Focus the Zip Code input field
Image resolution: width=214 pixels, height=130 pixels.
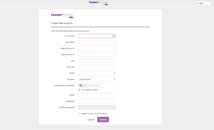[97, 67]
